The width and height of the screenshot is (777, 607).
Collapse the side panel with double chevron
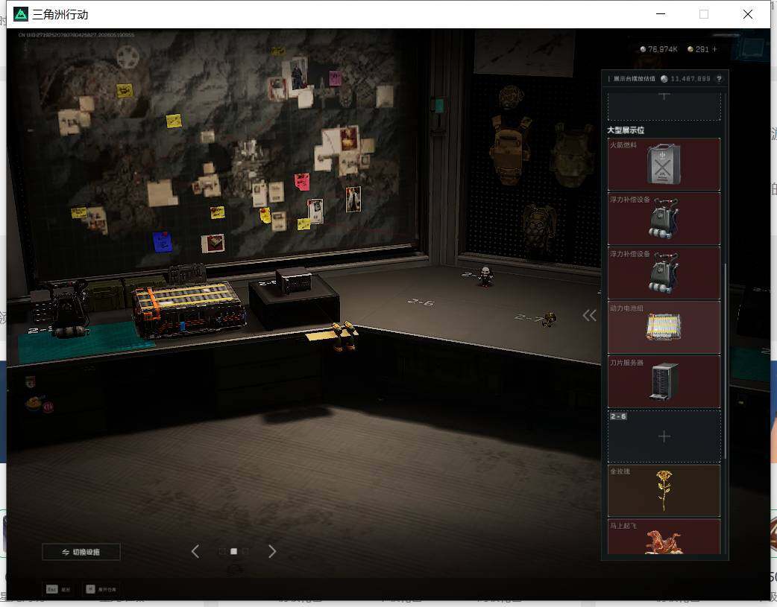(x=589, y=315)
